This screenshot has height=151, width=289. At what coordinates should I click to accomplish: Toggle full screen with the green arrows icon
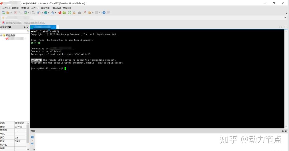70,13
